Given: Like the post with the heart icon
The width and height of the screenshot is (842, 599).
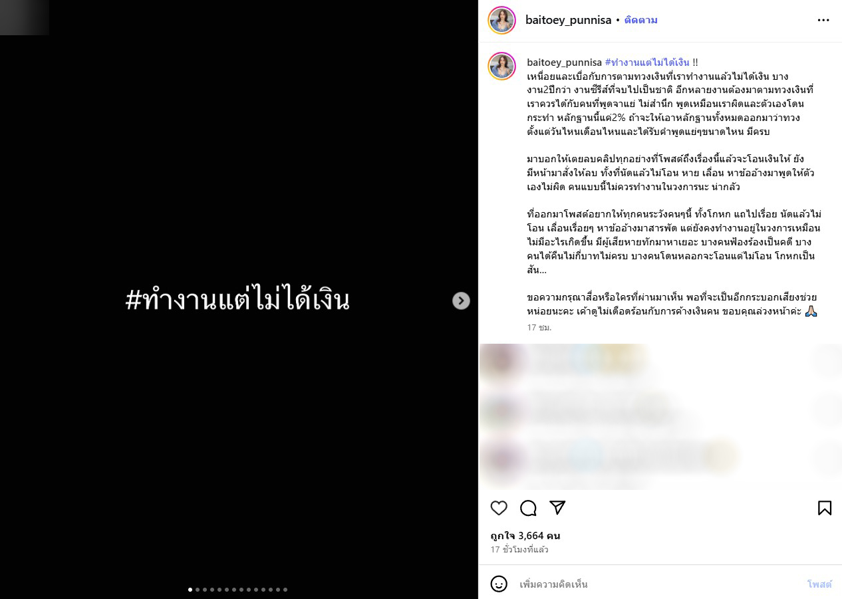Looking at the screenshot, I should click(499, 508).
